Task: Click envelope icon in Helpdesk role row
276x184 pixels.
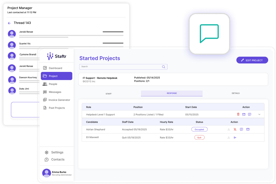Action: [244, 114]
